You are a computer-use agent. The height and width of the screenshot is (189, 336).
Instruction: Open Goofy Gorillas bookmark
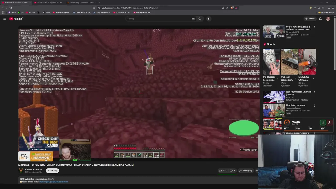(x=102, y=12)
